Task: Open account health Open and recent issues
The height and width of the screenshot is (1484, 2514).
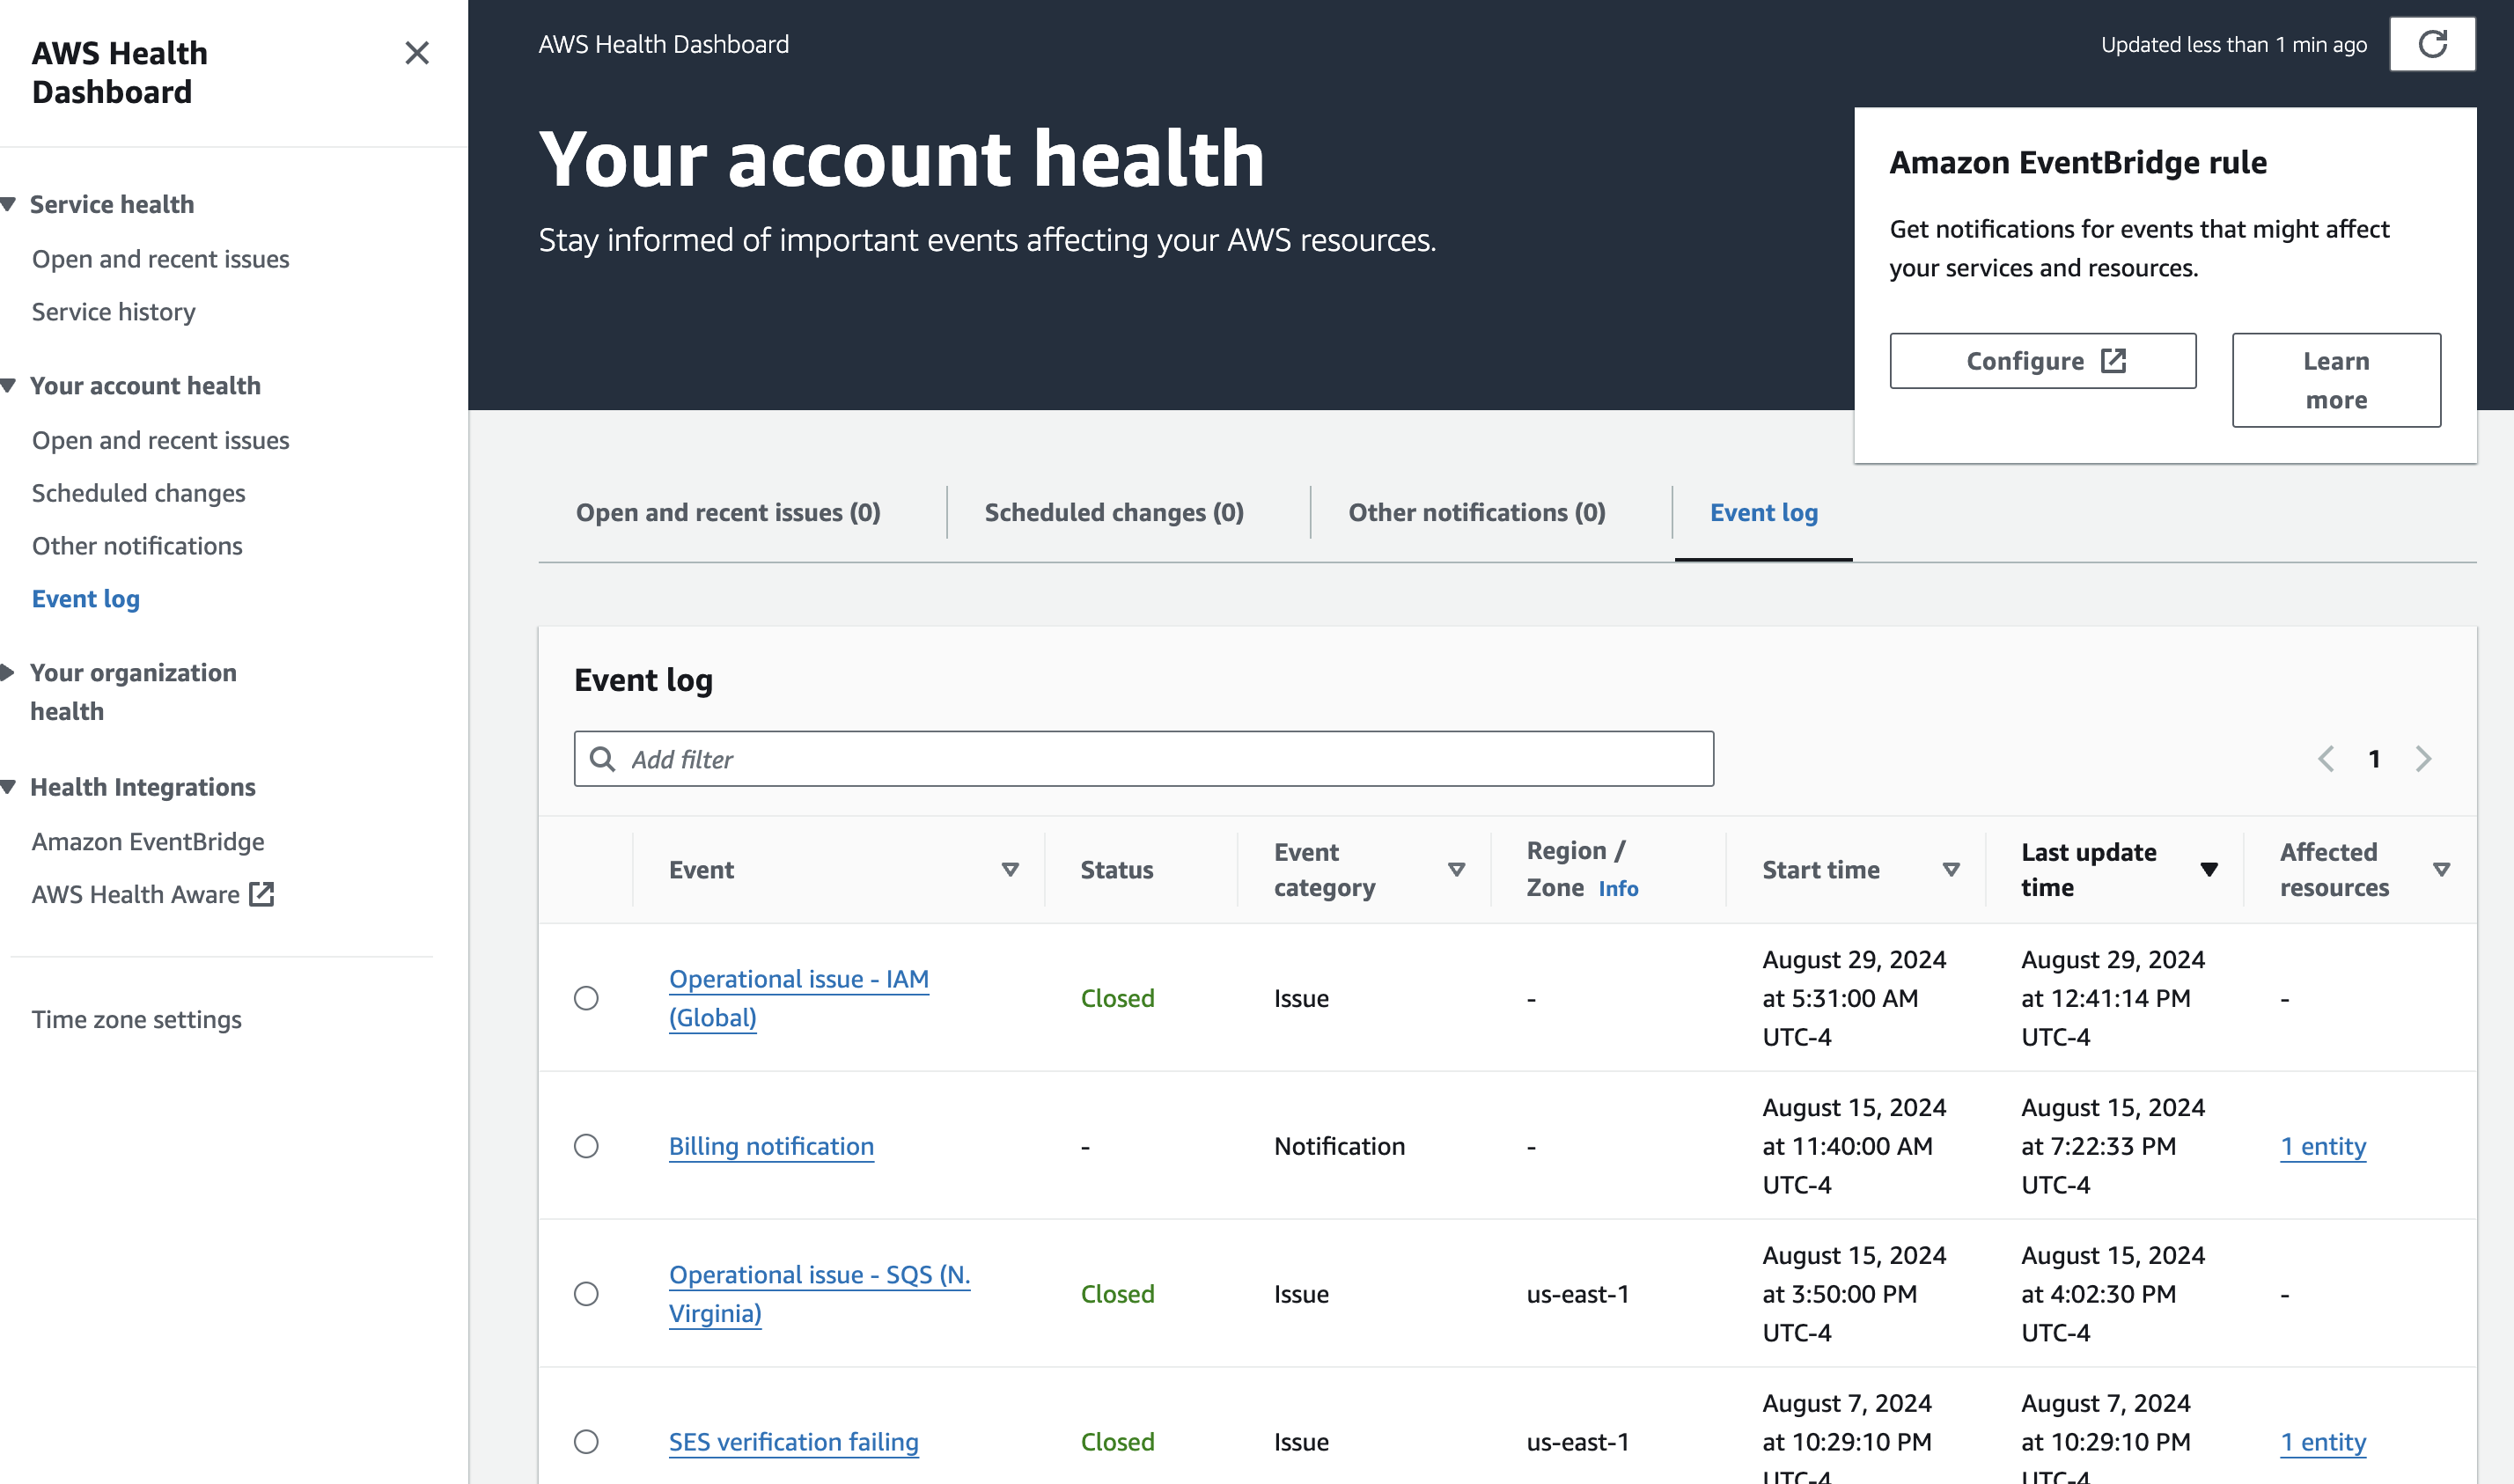Action: [x=161, y=440]
